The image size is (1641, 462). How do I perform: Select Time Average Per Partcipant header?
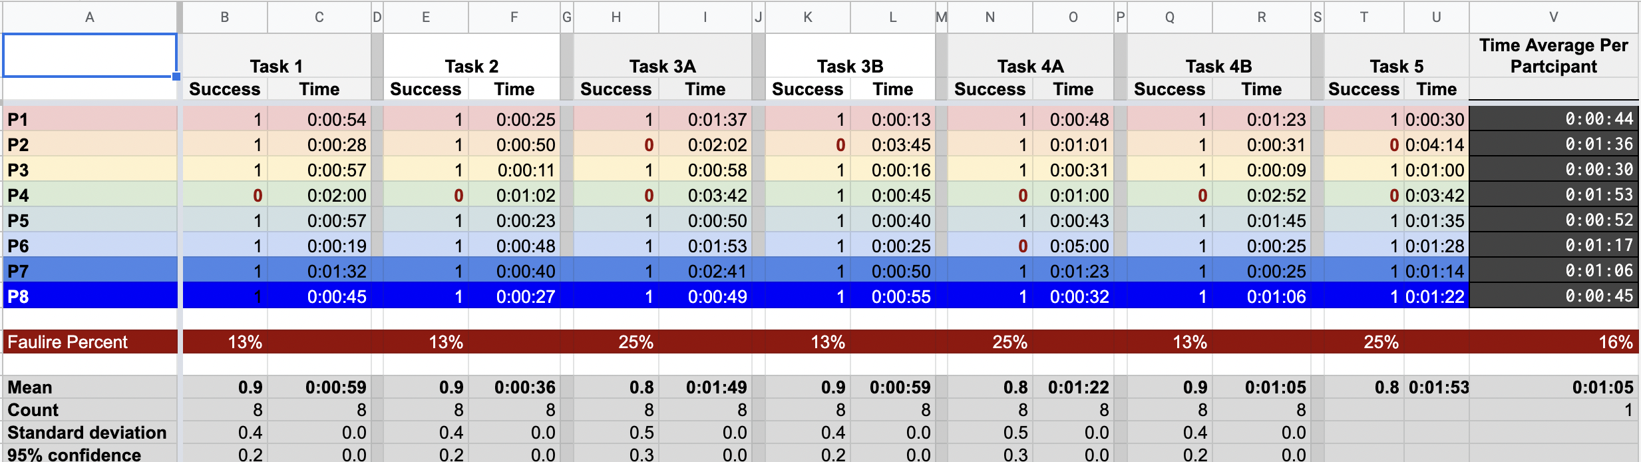pyautogui.click(x=1553, y=56)
